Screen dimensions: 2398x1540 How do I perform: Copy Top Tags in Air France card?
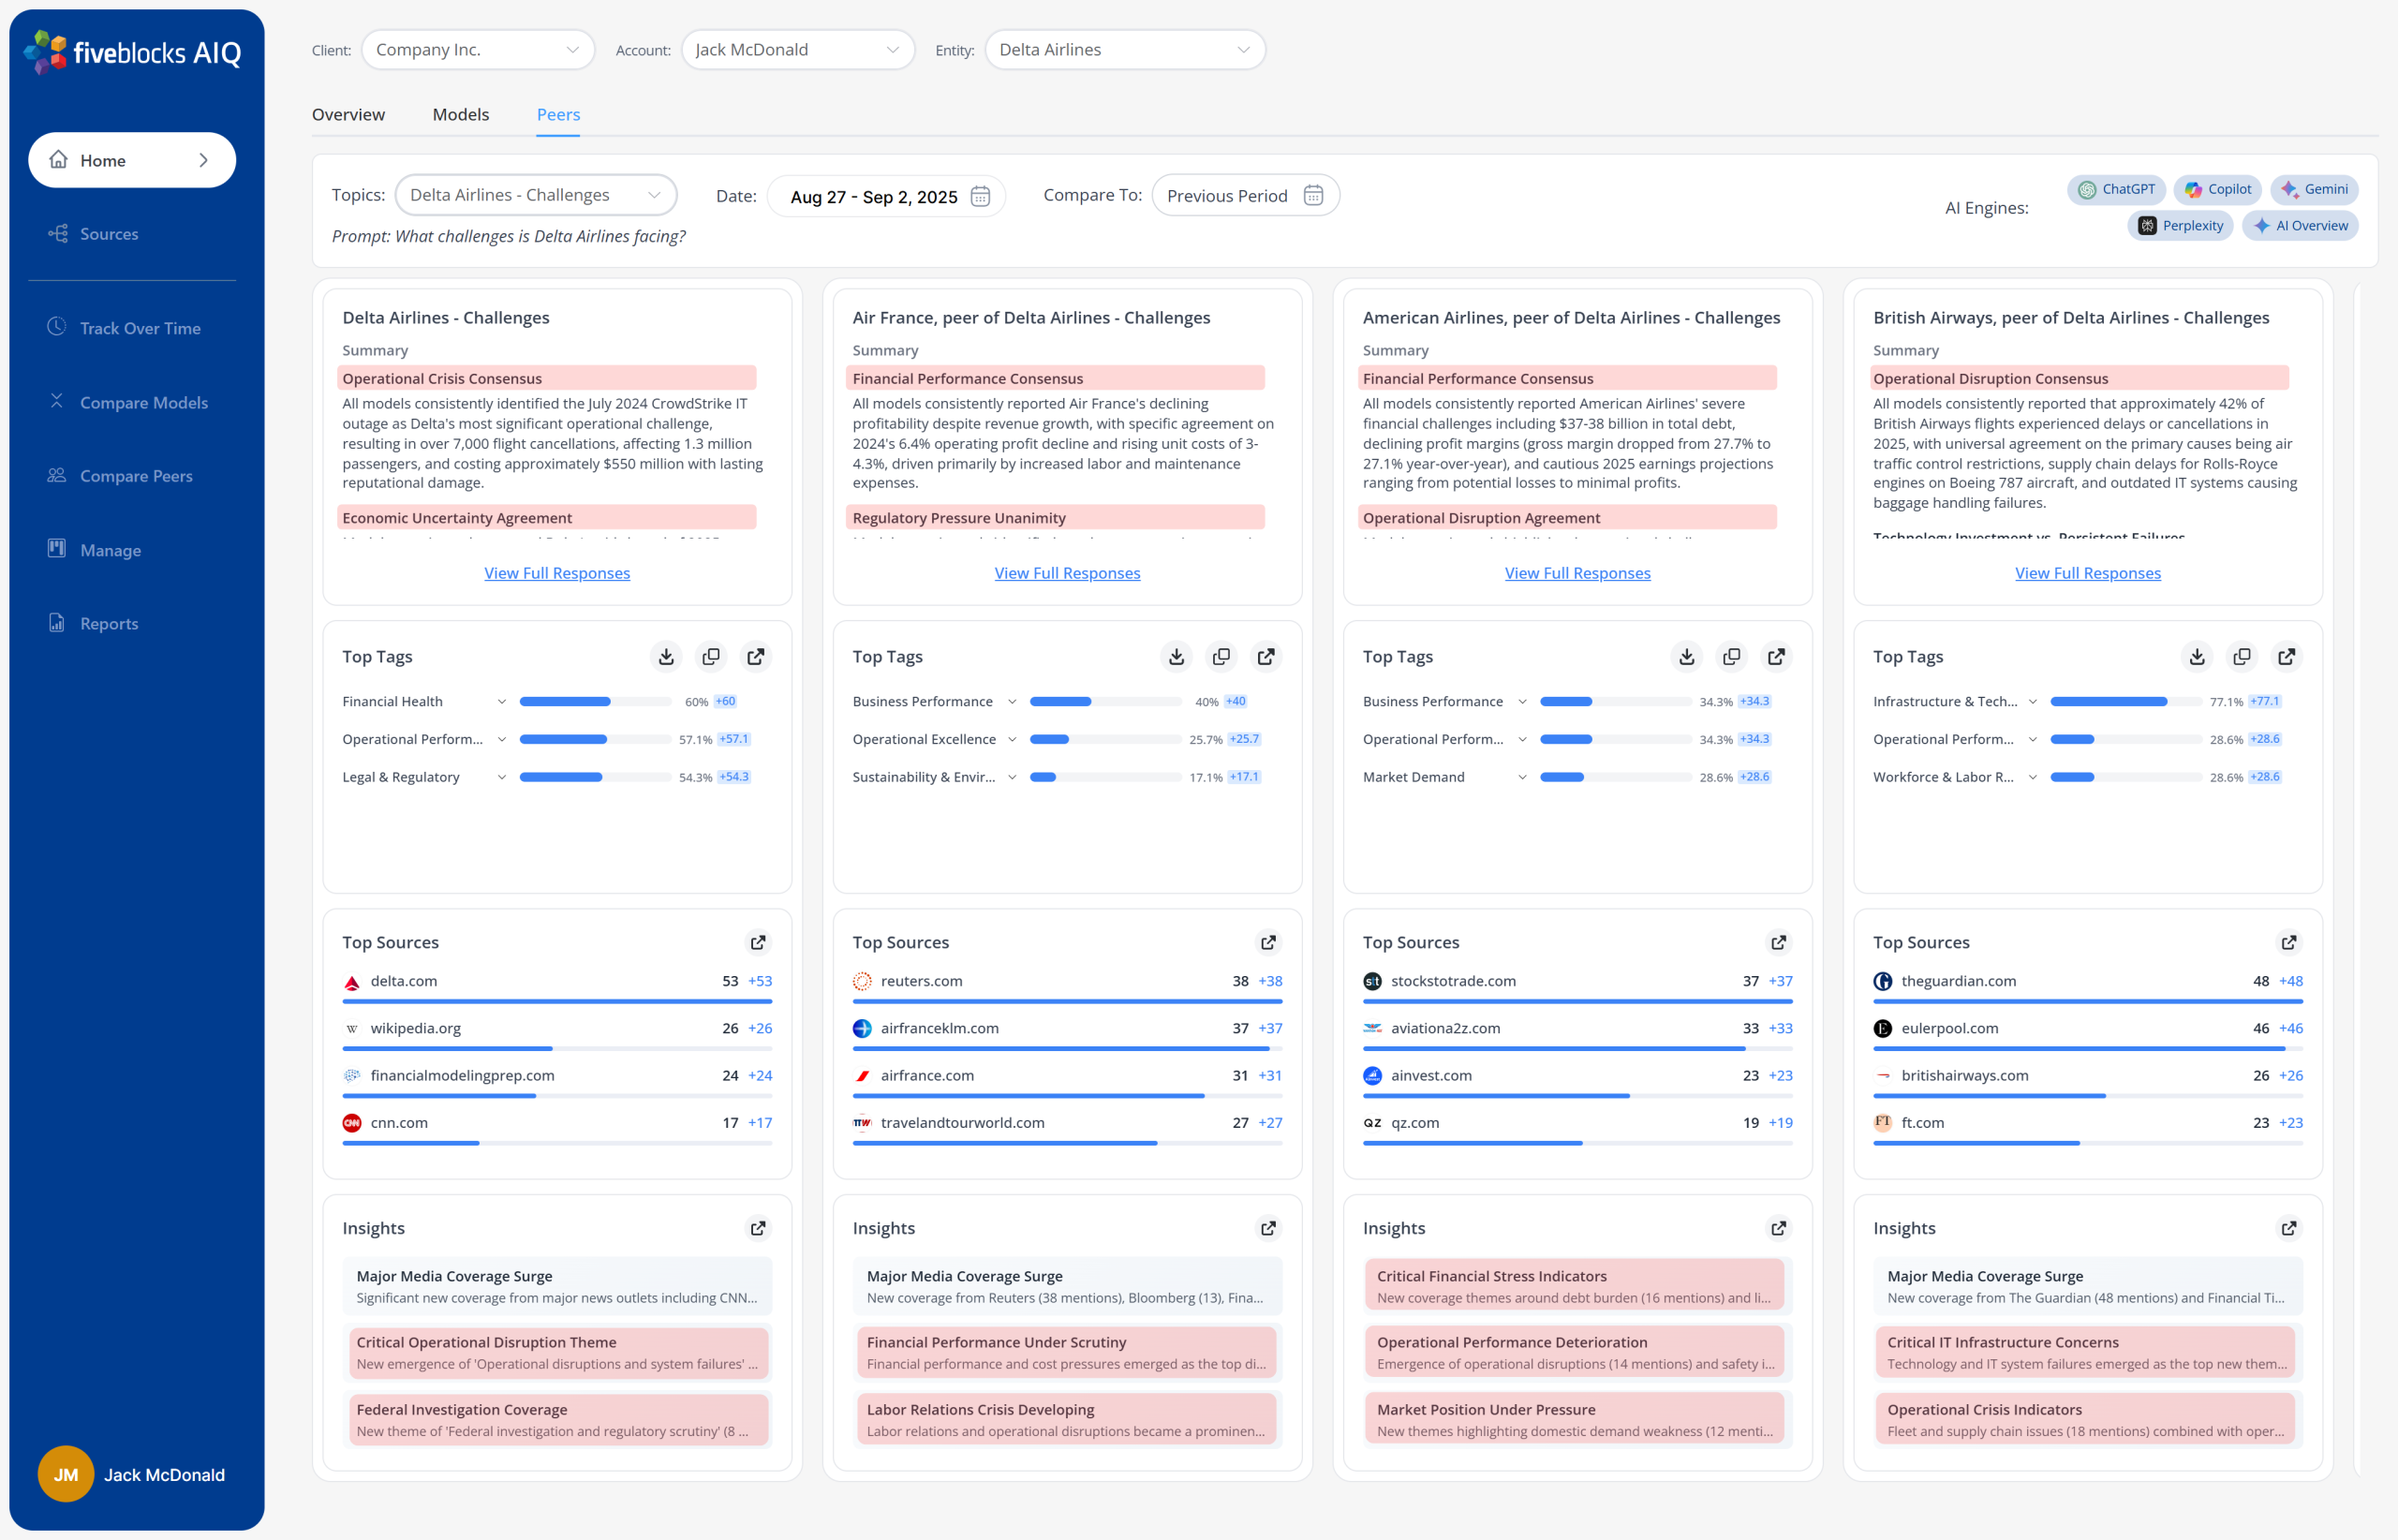[x=1221, y=657]
